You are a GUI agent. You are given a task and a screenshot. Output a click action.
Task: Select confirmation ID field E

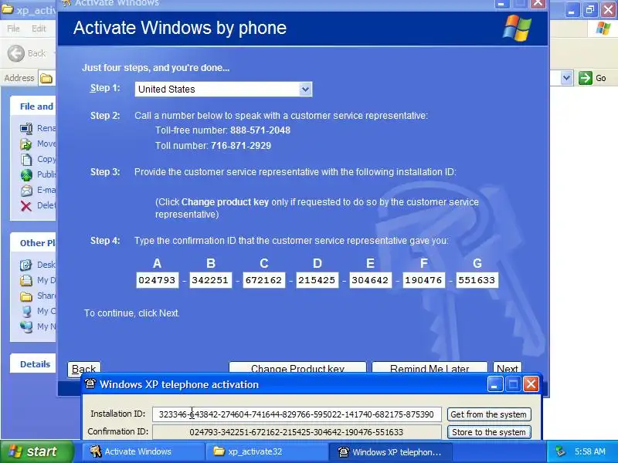click(371, 280)
